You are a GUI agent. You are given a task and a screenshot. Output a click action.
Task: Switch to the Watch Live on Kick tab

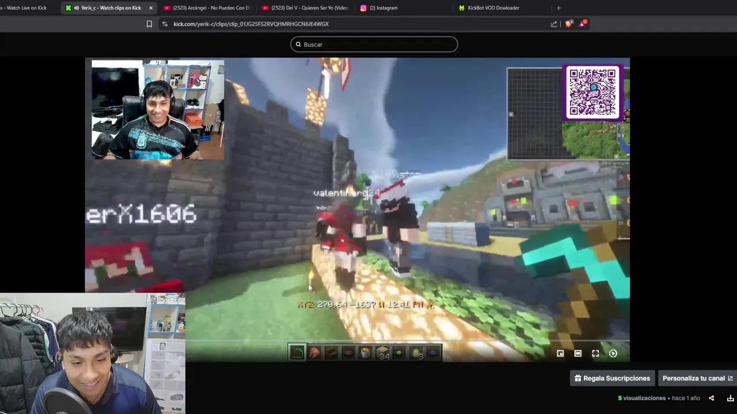[x=26, y=8]
